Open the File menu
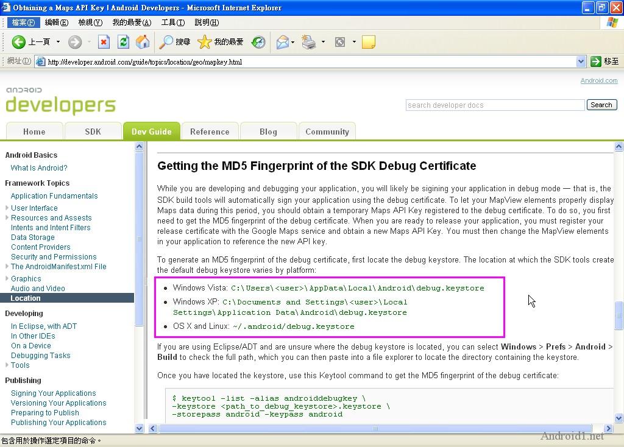Screen dimensions: 624x447 click(x=23, y=23)
